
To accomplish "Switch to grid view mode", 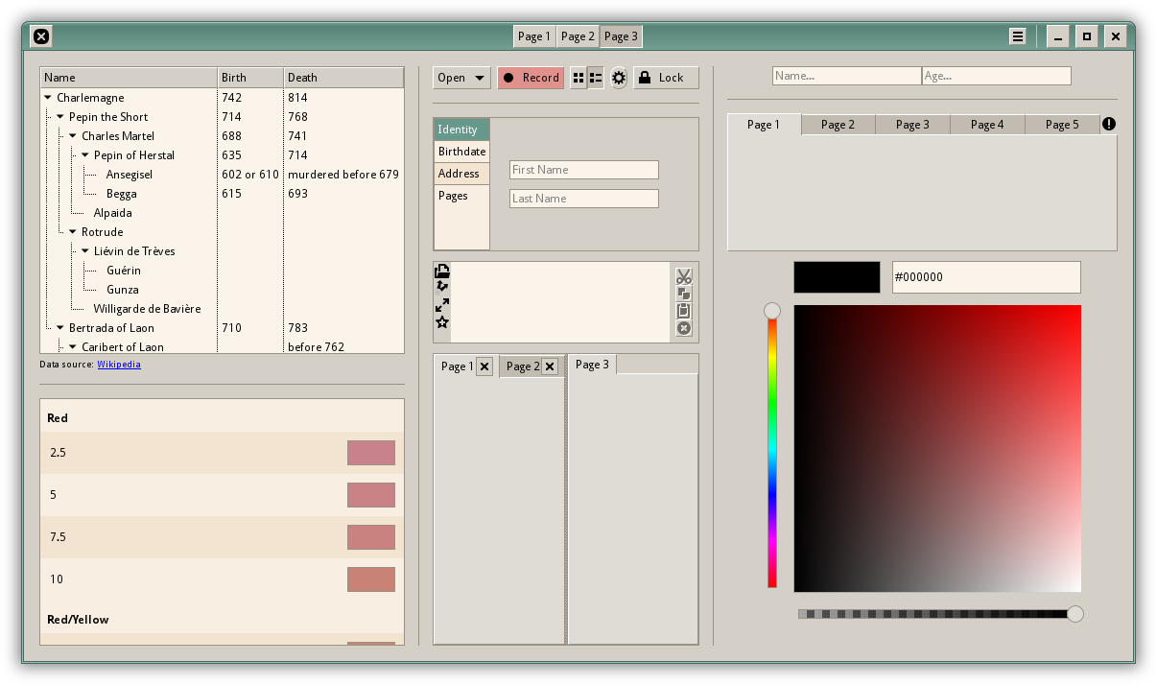I will pyautogui.click(x=578, y=78).
